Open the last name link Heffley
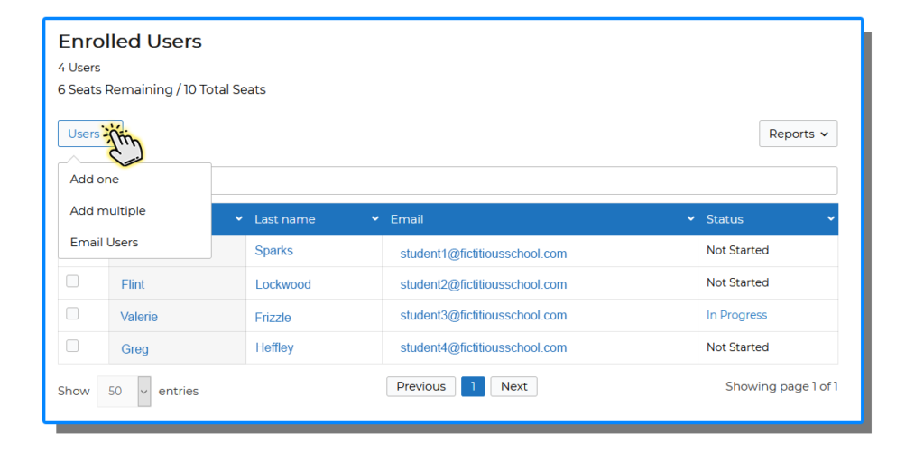Viewport: 924px width, 462px height. tap(274, 347)
